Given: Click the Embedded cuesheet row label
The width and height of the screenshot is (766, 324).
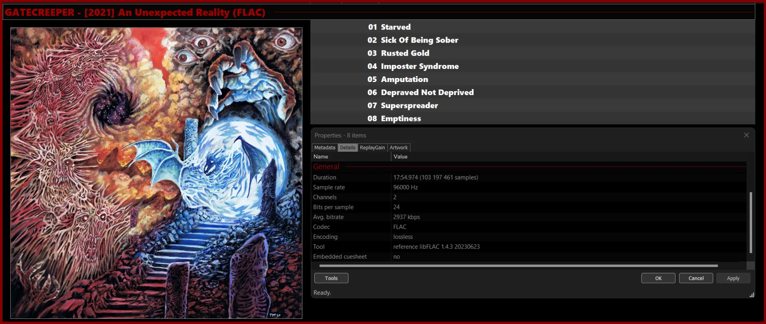Looking at the screenshot, I should tap(340, 257).
